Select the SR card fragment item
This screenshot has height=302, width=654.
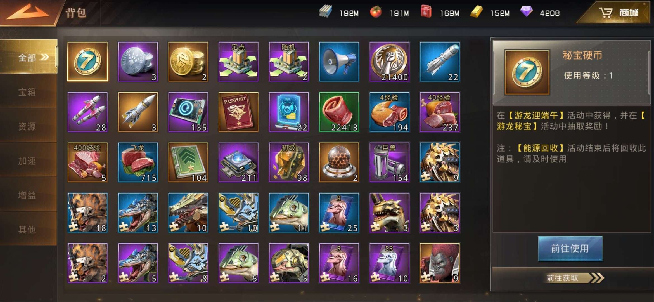389,263
